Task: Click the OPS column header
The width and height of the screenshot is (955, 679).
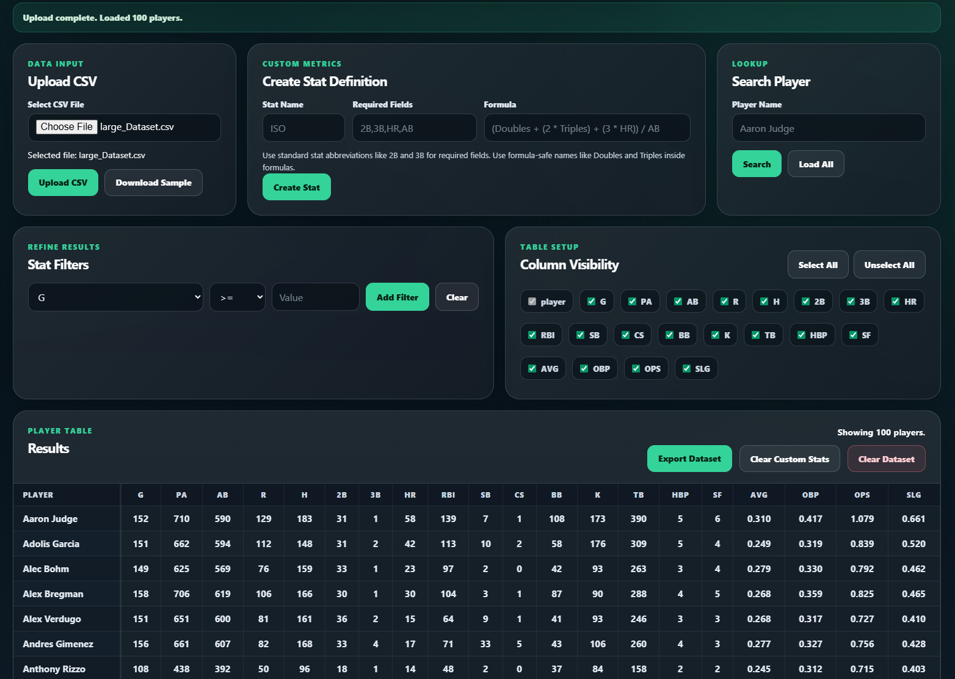Action: [862, 495]
